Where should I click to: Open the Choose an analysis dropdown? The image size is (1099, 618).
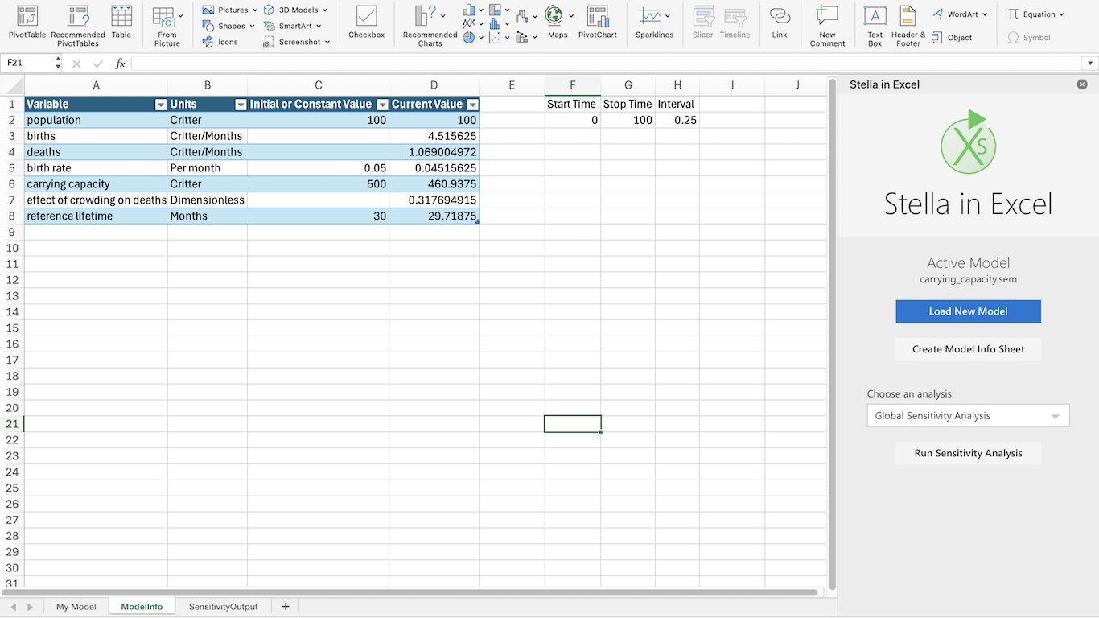click(968, 416)
